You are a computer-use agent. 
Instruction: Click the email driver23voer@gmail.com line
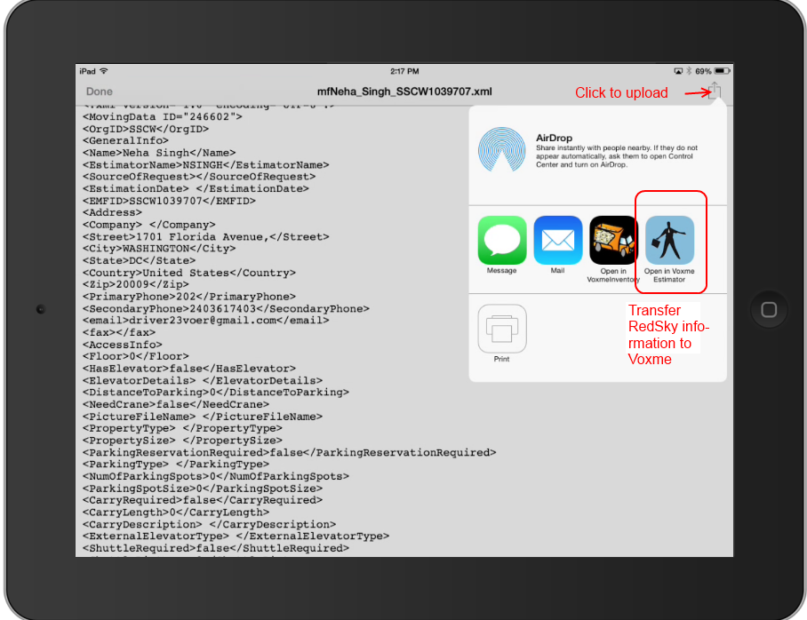coord(206,320)
